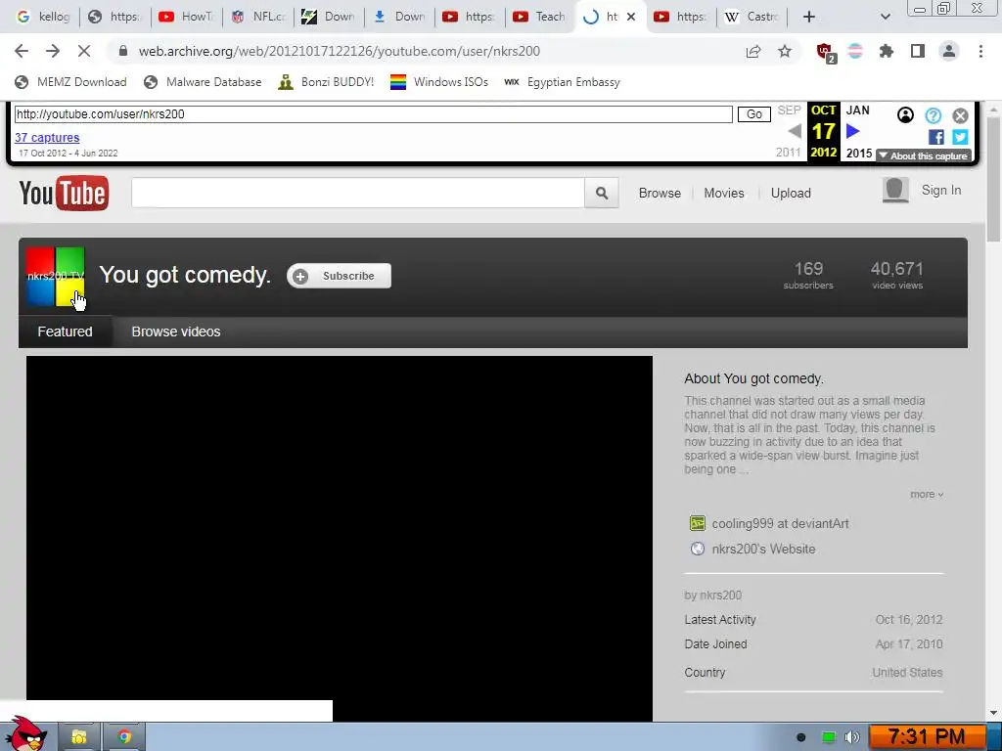The width and height of the screenshot is (1002, 751).
Task: Open the Browse link
Action: (x=660, y=193)
